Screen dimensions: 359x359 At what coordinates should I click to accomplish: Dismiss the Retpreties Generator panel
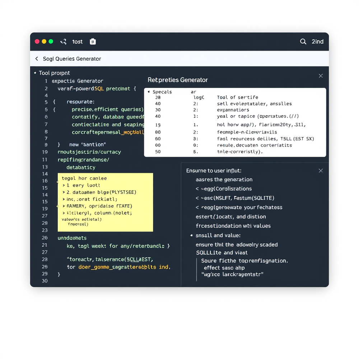(320, 76)
